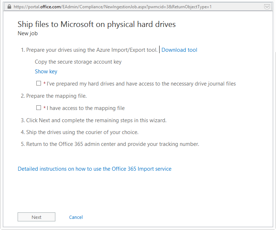The height and width of the screenshot is (230, 276).
Task: Click the text 'Copy the secure storage account key'
Action: (x=78, y=62)
